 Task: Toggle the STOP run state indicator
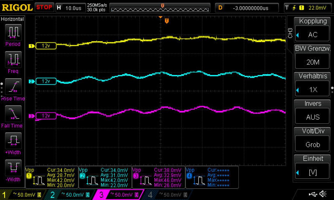[x=44, y=7]
